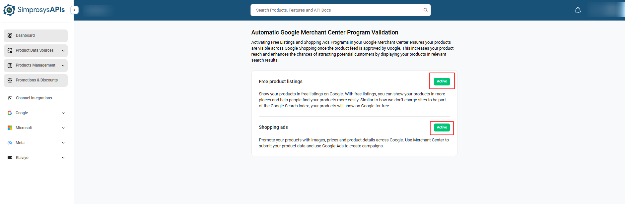The image size is (625, 204).
Task: Select the Microsoft sidebar item
Action: tap(35, 128)
